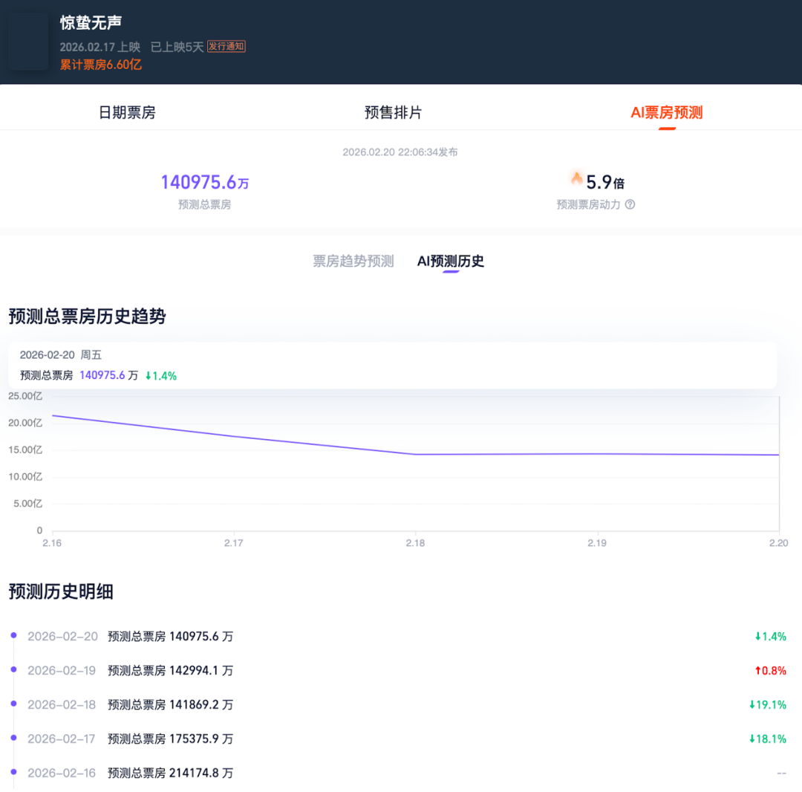Open the 票房趋势预测 sub-tab
The image size is (802, 792).
click(x=353, y=261)
